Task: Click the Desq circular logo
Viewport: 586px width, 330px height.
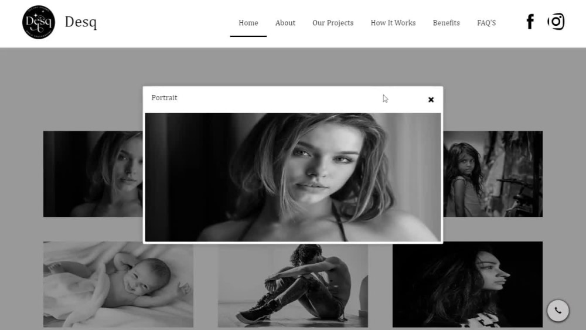Action: pyautogui.click(x=39, y=22)
